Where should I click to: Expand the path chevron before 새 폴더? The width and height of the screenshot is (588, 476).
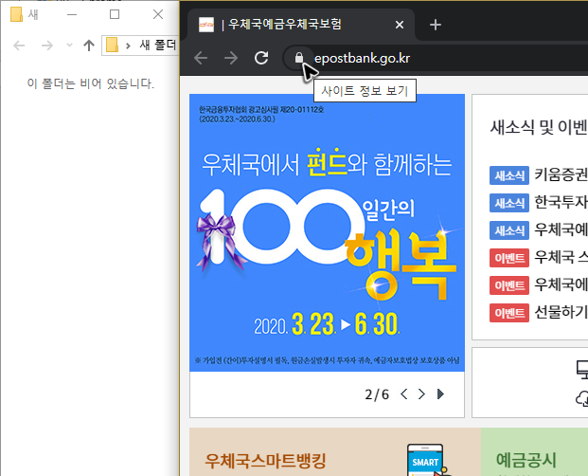pos(128,46)
